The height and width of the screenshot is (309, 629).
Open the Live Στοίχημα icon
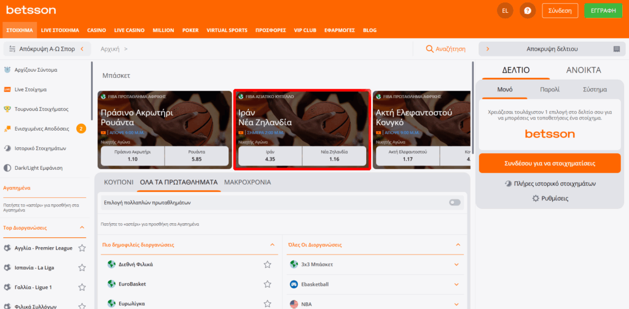(x=7, y=90)
